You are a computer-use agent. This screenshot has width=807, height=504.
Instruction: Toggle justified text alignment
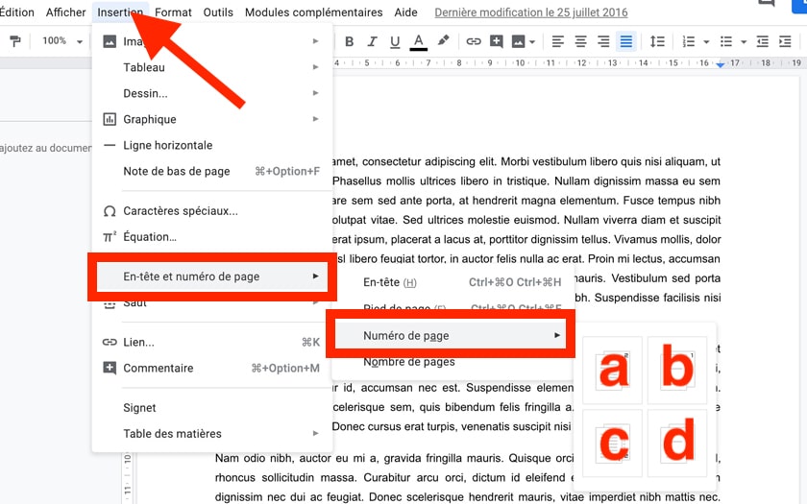click(x=625, y=41)
